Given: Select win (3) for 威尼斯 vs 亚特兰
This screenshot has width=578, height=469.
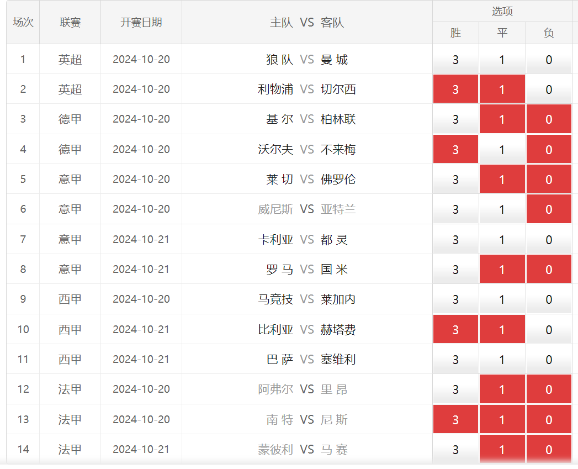Looking at the screenshot, I should click(455, 209).
